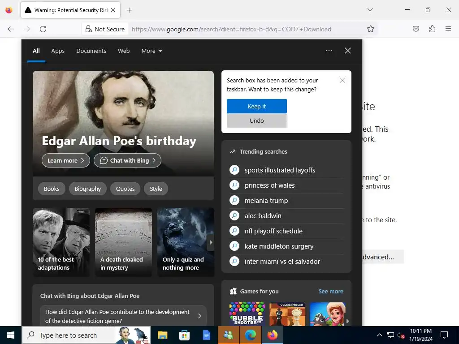Show hidden system tray icons
The width and height of the screenshot is (459, 344).
click(379, 335)
